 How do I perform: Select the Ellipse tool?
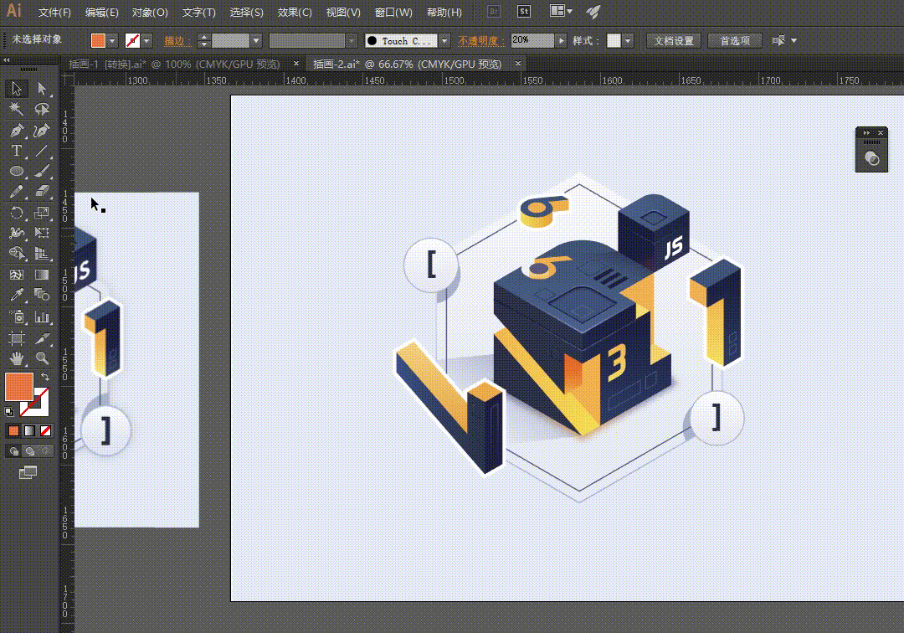coord(16,171)
